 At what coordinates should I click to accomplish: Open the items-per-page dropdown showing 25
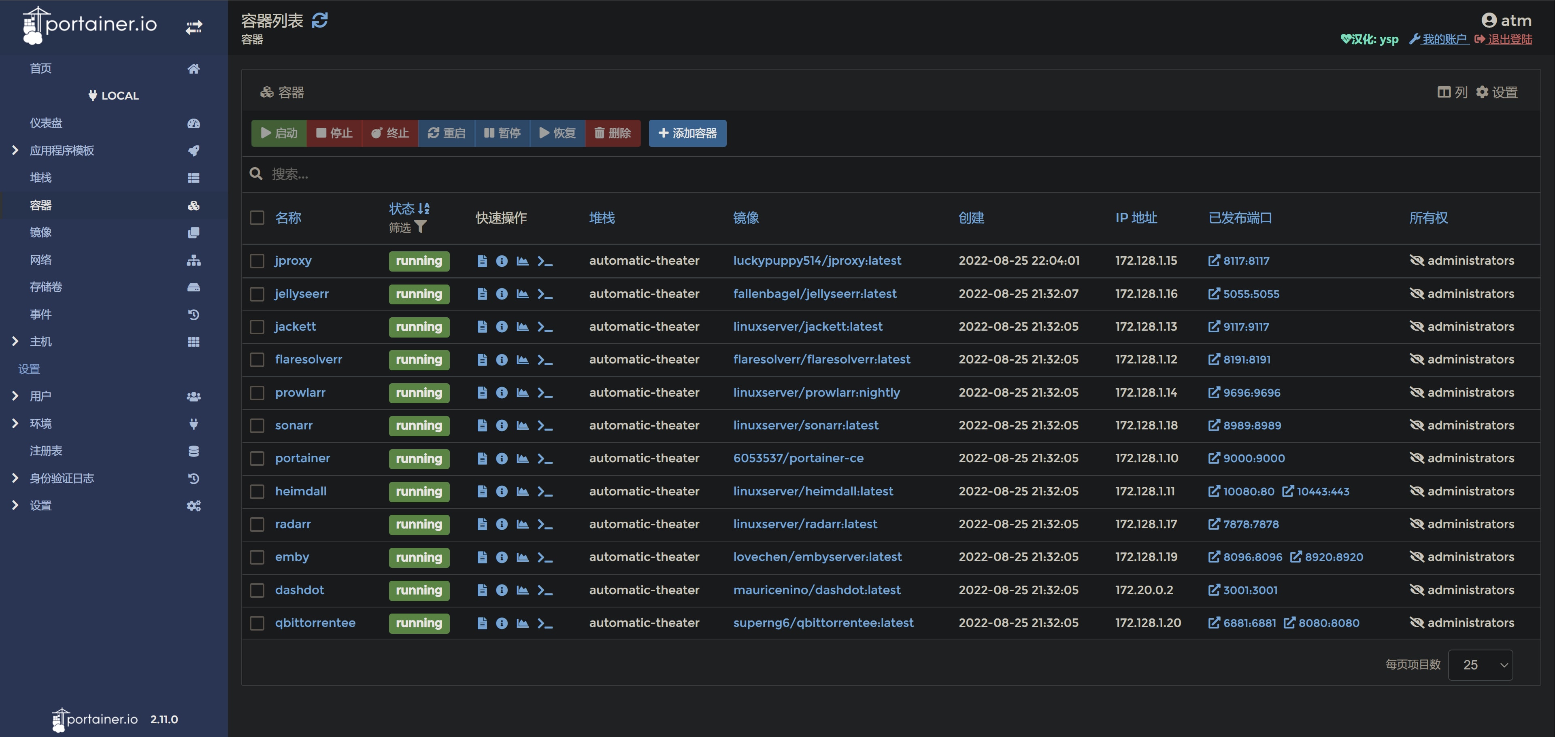point(1480,665)
